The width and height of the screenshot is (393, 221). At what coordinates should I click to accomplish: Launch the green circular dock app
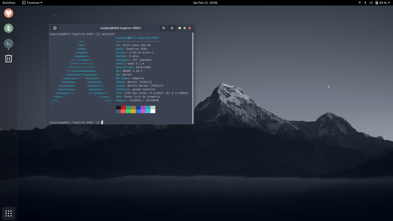click(x=8, y=28)
